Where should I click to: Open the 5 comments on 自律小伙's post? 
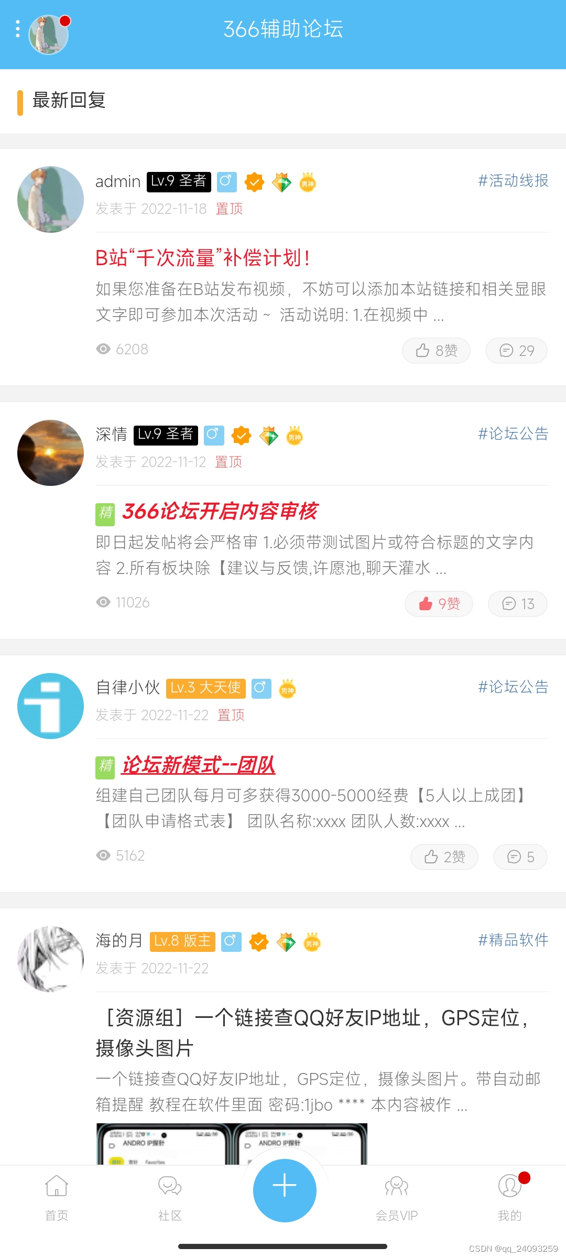(x=520, y=857)
